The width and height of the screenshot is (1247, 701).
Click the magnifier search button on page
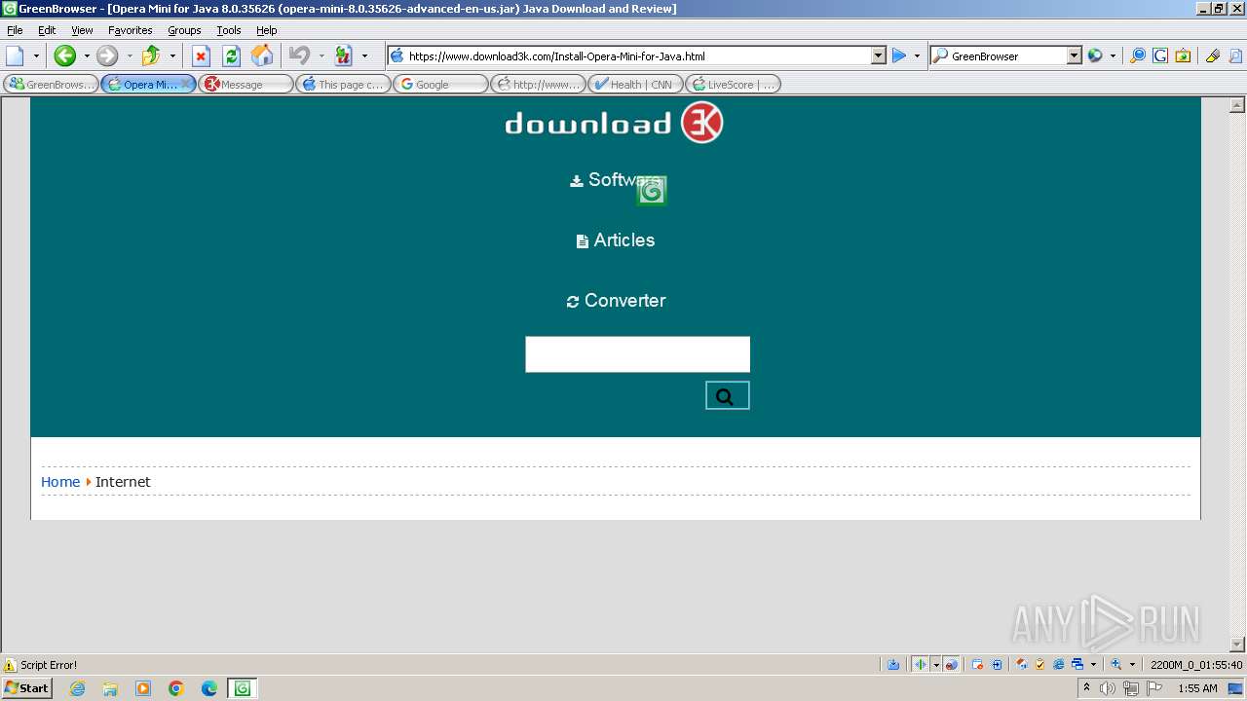[x=728, y=395]
